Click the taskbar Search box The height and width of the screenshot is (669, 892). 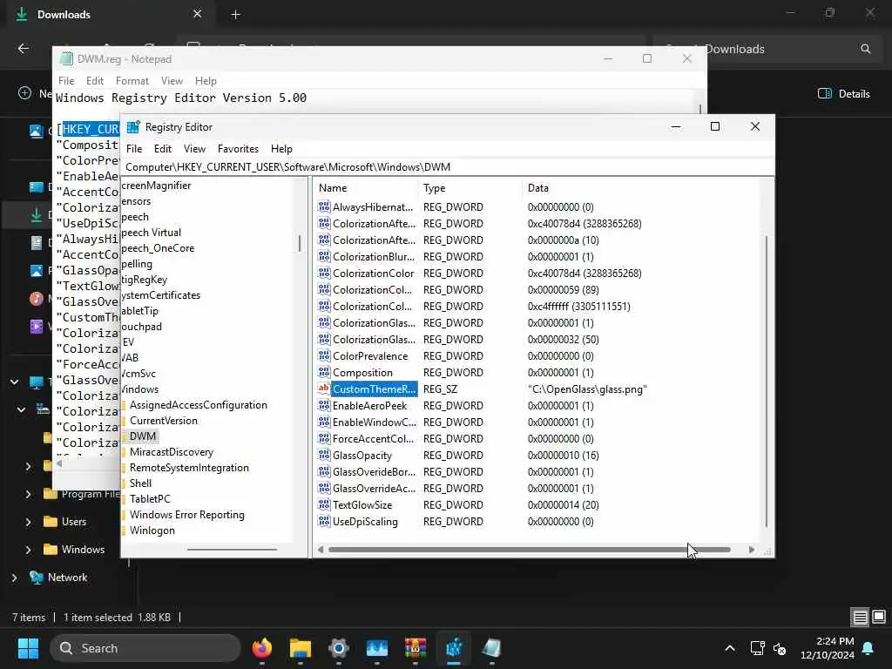145,648
